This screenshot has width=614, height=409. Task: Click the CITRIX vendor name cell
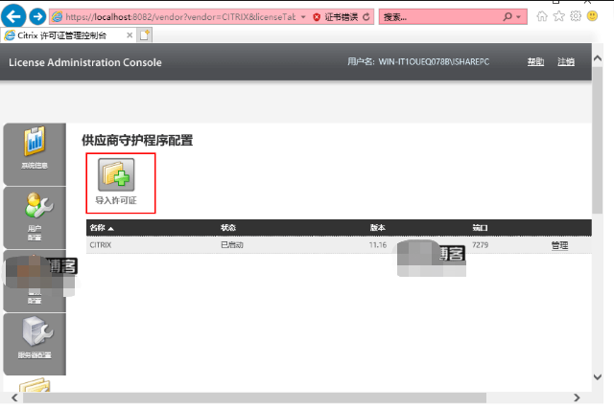pos(101,245)
